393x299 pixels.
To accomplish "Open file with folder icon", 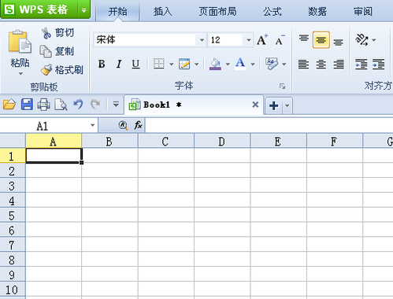I will click(x=9, y=105).
